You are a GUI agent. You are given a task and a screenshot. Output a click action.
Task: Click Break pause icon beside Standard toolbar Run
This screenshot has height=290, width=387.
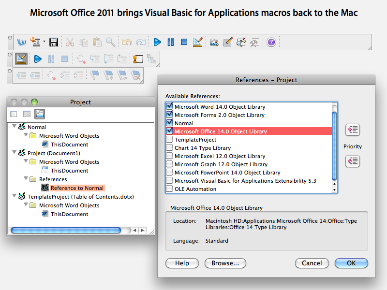[171, 42]
